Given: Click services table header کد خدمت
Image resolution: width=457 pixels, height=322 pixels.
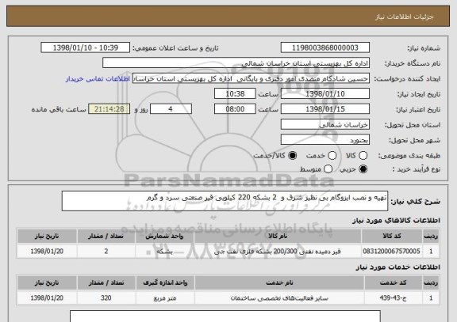Looking at the screenshot, I should click(x=394, y=282).
